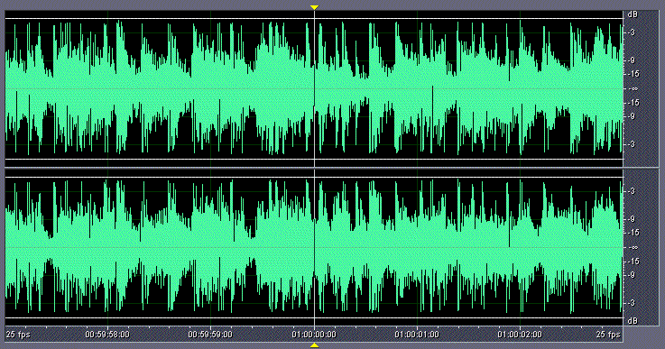Click the right 25 fps label

[608, 335]
